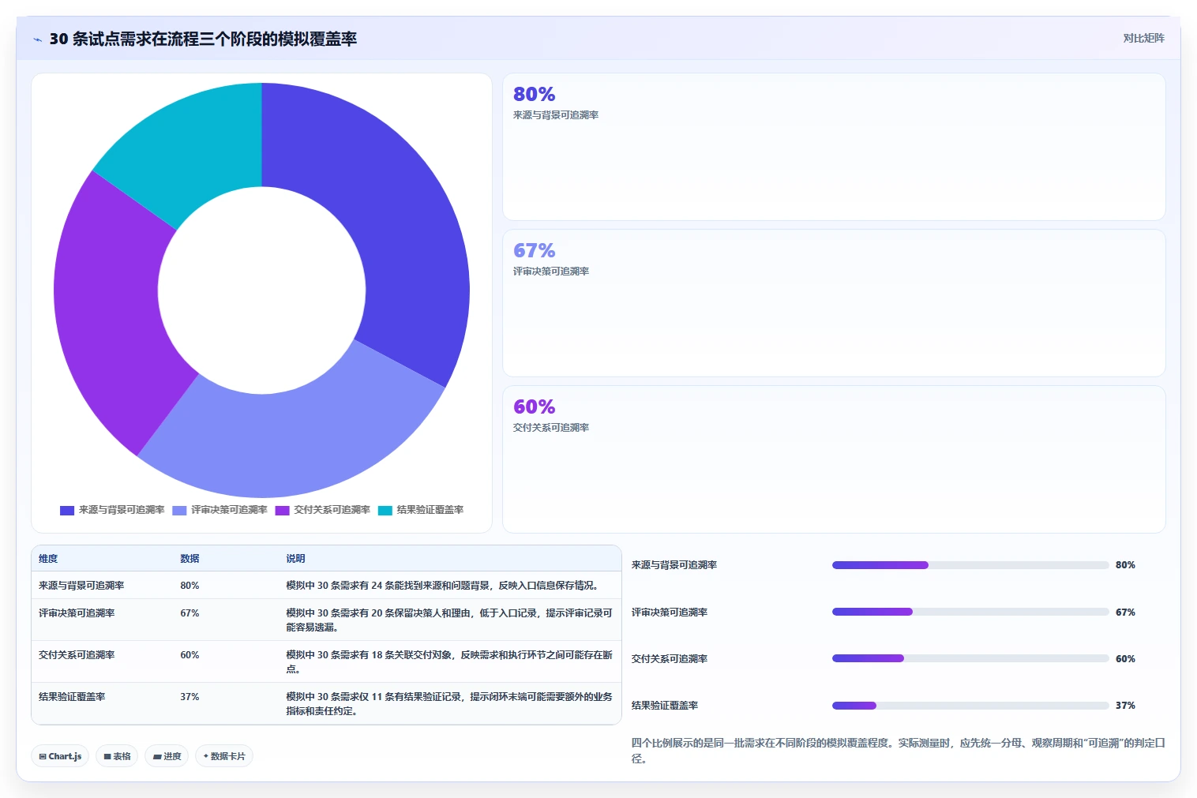
Task: Click the description mentioning 18 条关联交付对象
Action: pos(449,662)
